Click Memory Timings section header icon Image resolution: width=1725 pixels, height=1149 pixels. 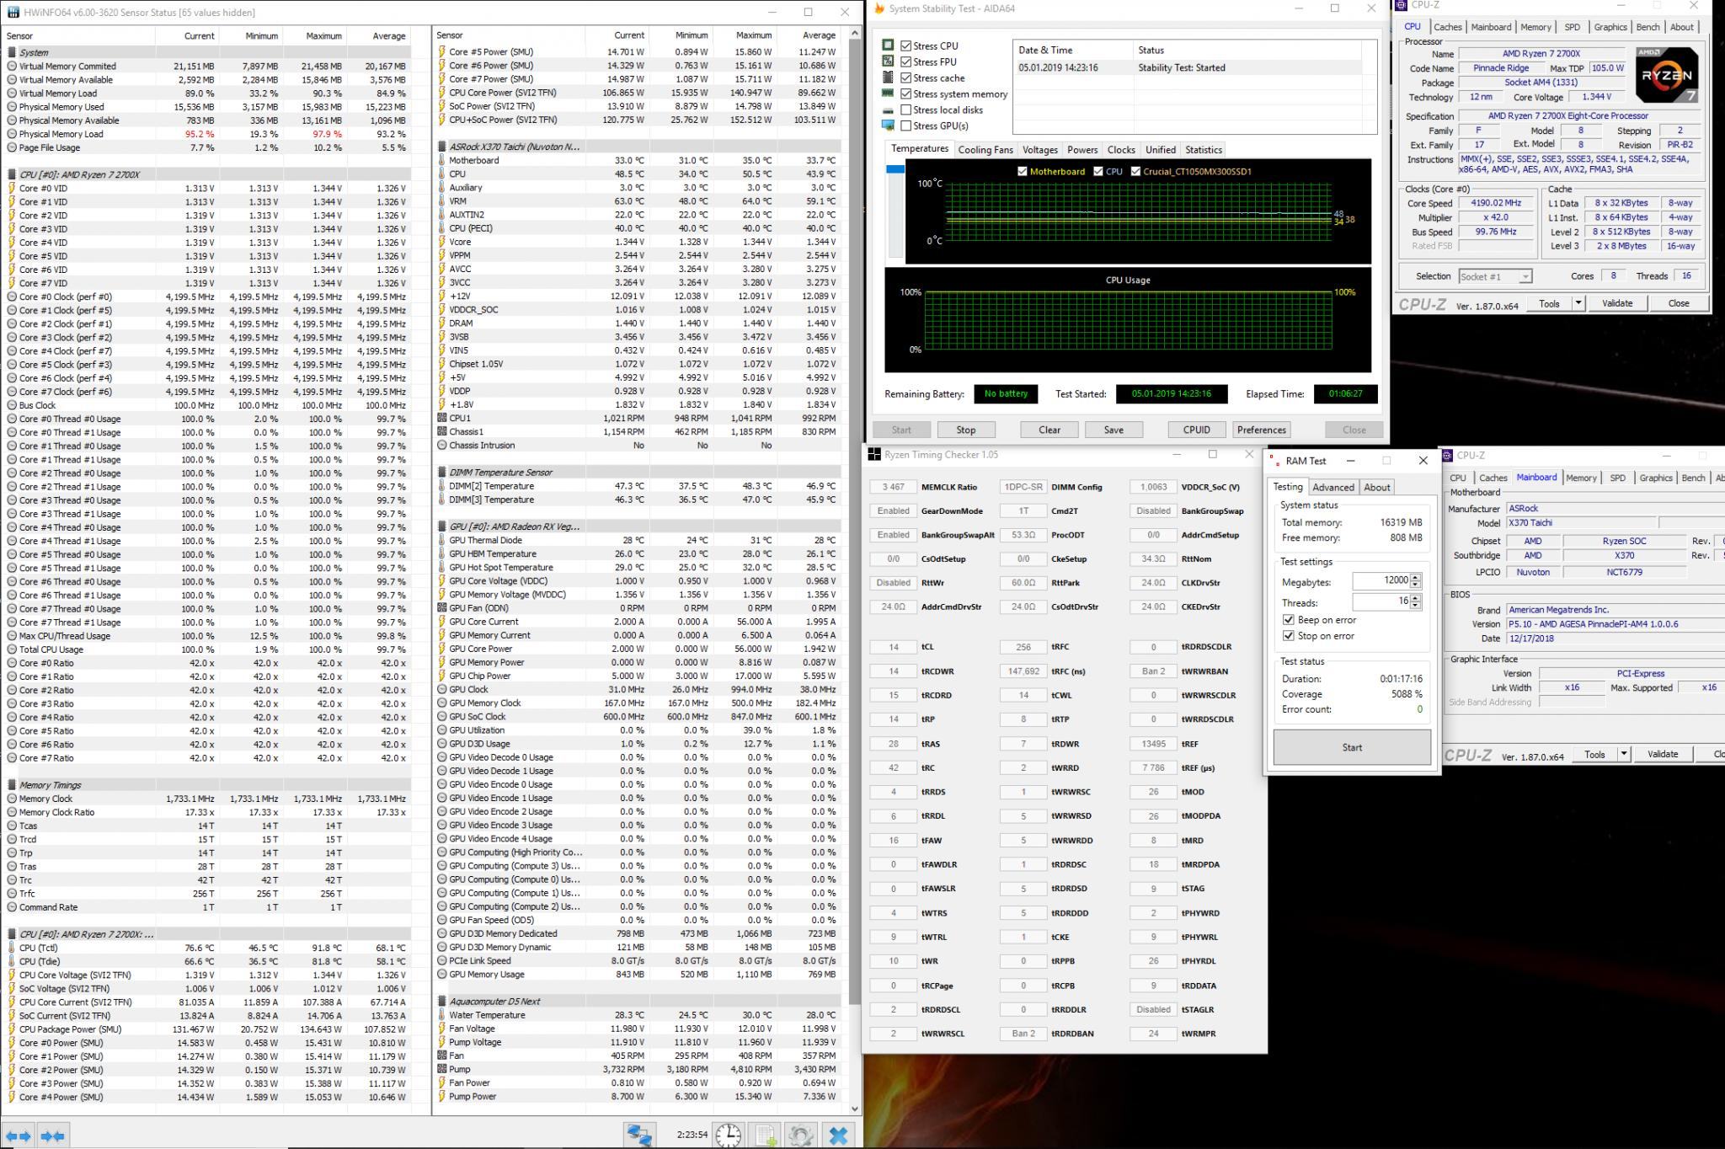(x=12, y=785)
